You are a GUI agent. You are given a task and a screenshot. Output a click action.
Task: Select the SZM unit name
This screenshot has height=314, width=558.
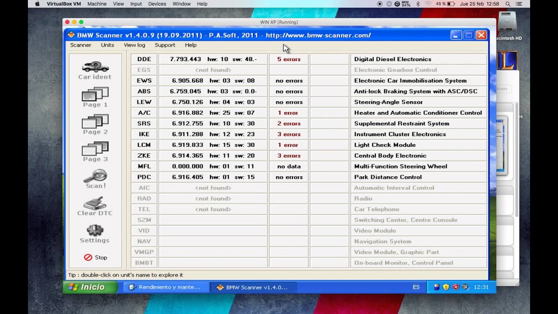(x=144, y=220)
